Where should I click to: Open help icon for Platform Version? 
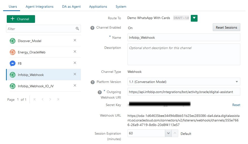tap(93, 82)
